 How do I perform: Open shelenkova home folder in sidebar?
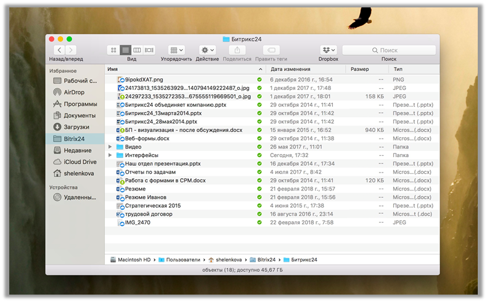point(75,173)
